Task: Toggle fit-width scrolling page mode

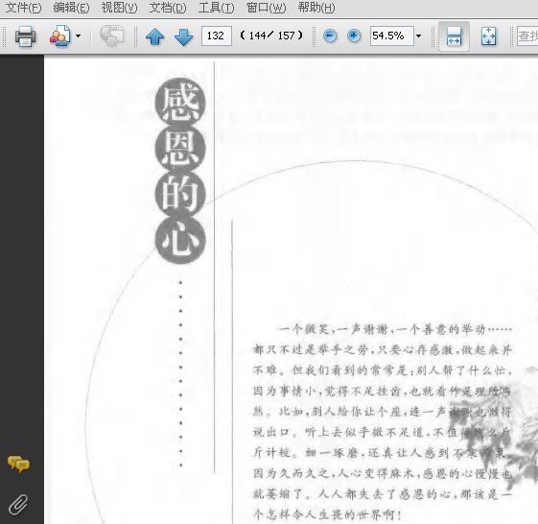Action: pos(454,36)
